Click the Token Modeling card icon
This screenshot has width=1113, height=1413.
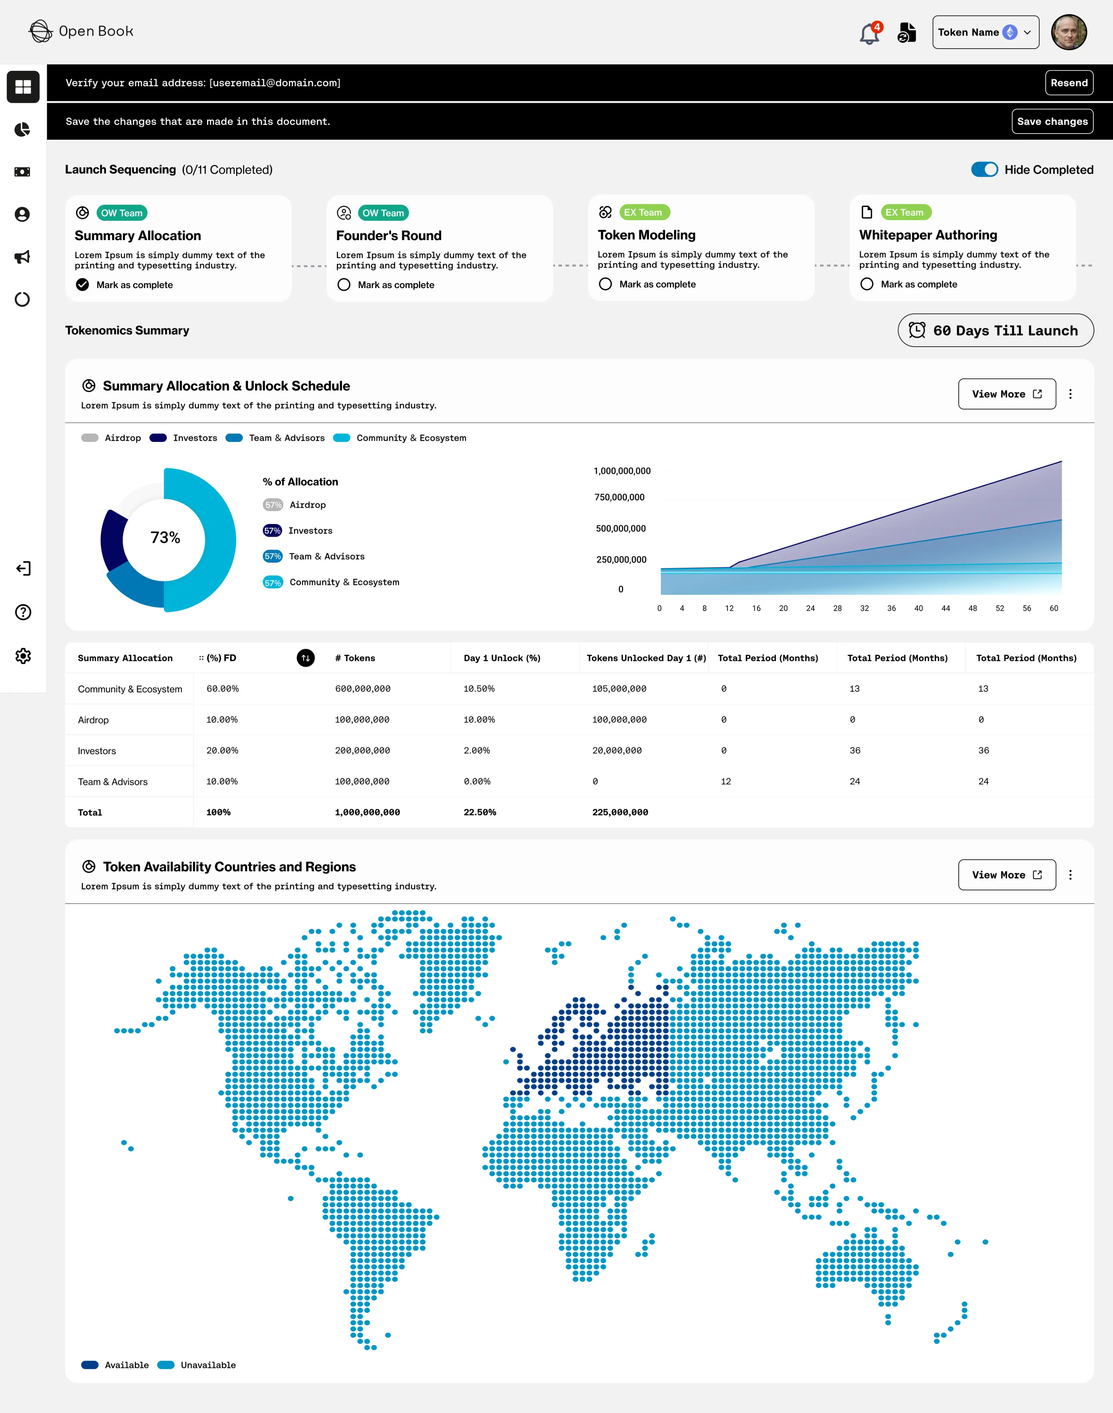click(605, 213)
